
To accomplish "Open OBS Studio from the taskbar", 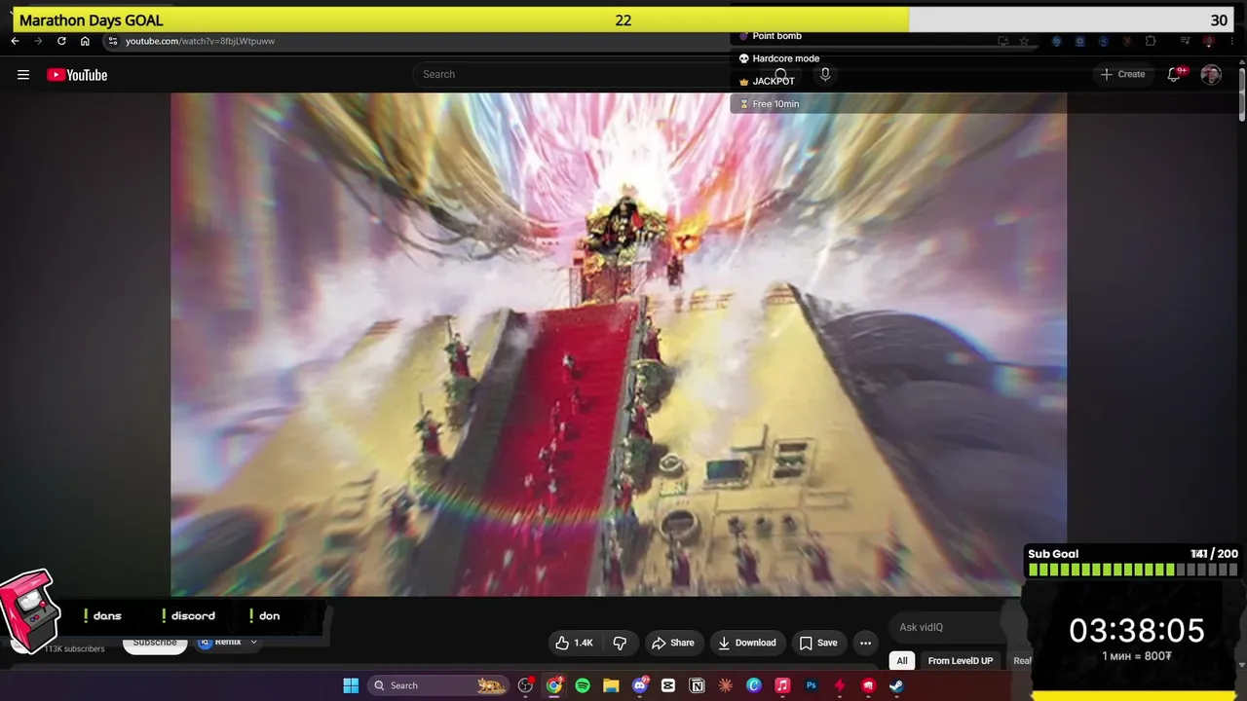I will (526, 685).
